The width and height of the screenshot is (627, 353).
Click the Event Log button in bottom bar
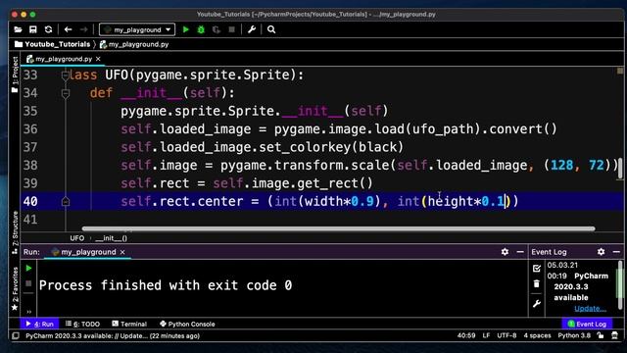click(587, 324)
